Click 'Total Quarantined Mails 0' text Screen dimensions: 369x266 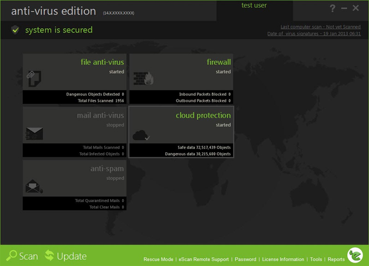click(x=99, y=201)
